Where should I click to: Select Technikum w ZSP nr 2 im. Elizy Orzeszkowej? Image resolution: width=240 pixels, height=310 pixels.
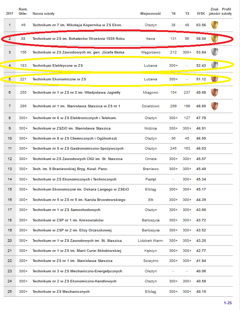tap(72, 230)
